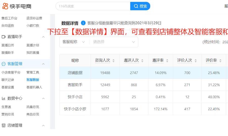Click the blue info icon beside 数据详情
Image resolution: width=228 pixels, height=136 pixels.
click(83, 23)
